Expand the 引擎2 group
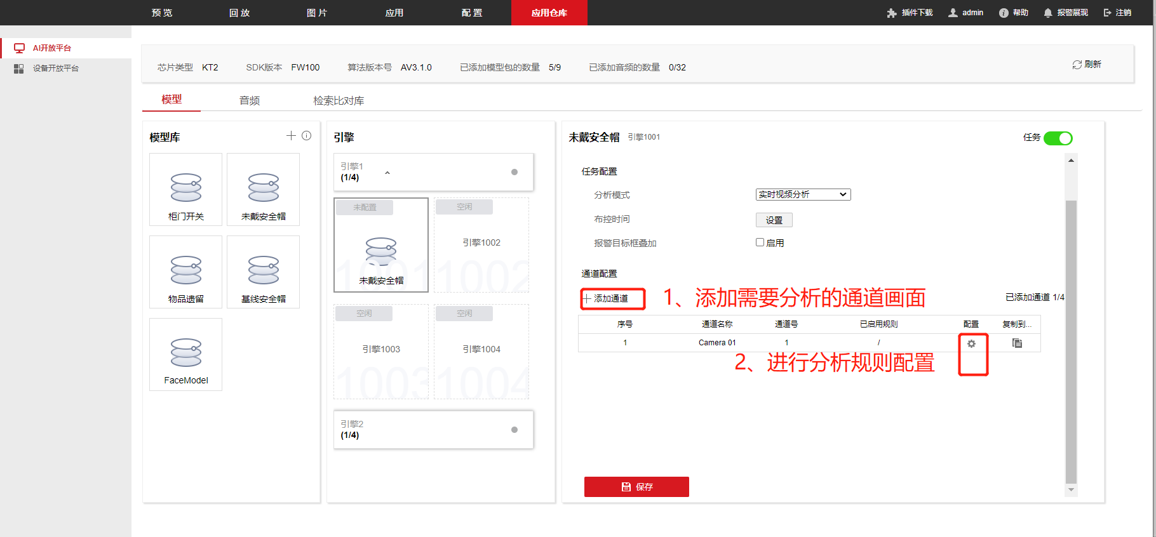The height and width of the screenshot is (537, 1156). (433, 430)
